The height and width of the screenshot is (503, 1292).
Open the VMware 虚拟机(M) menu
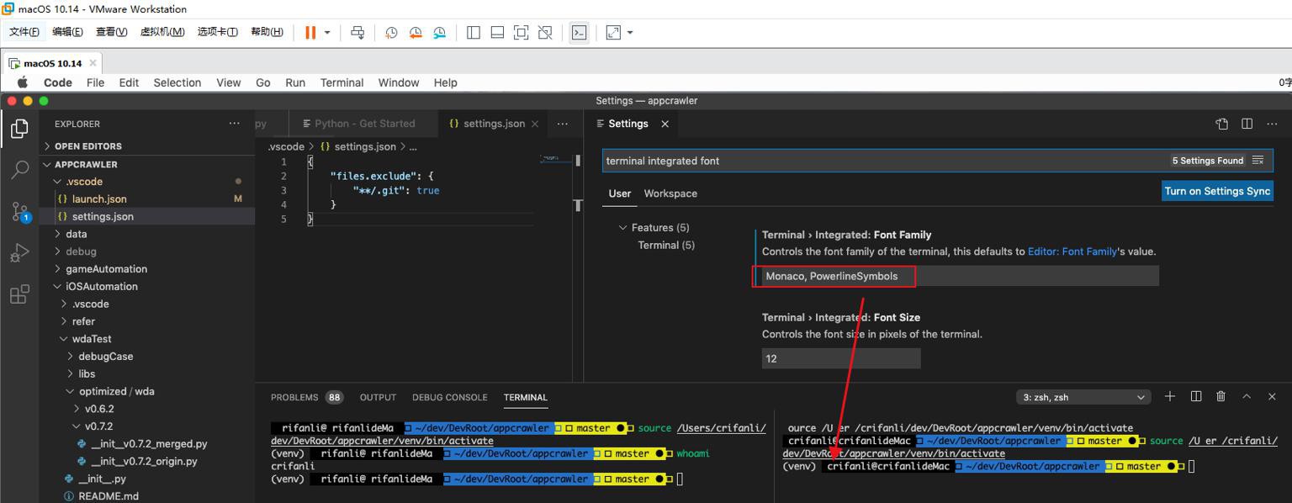162,32
